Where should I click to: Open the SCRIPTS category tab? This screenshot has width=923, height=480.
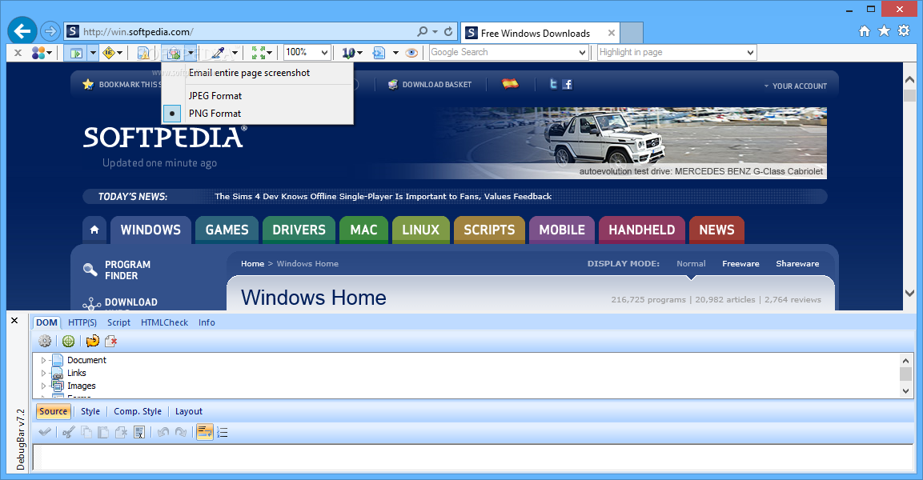489,230
